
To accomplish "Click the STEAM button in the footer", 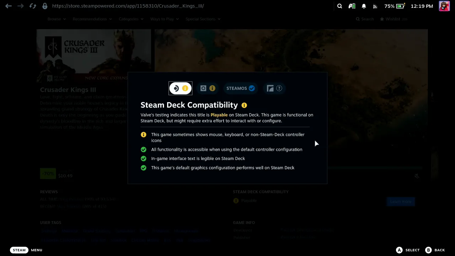I will [x=19, y=250].
